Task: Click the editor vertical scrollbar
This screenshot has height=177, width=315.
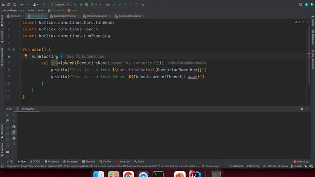Action: click(309, 55)
